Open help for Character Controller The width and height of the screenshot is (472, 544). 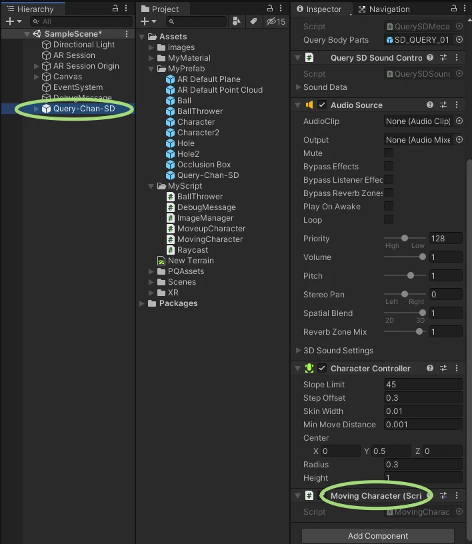[430, 368]
